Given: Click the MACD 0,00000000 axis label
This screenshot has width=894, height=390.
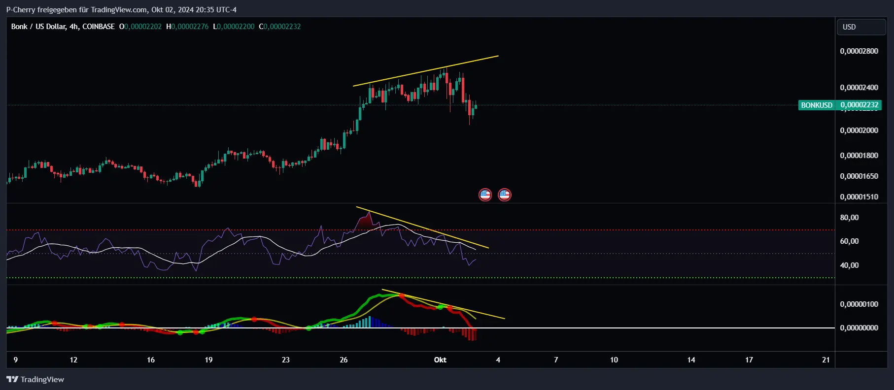Looking at the screenshot, I should 859,328.
